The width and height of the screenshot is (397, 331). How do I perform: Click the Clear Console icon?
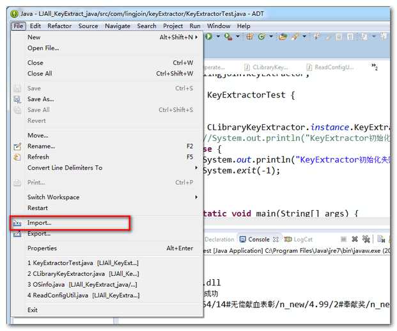coord(381,239)
